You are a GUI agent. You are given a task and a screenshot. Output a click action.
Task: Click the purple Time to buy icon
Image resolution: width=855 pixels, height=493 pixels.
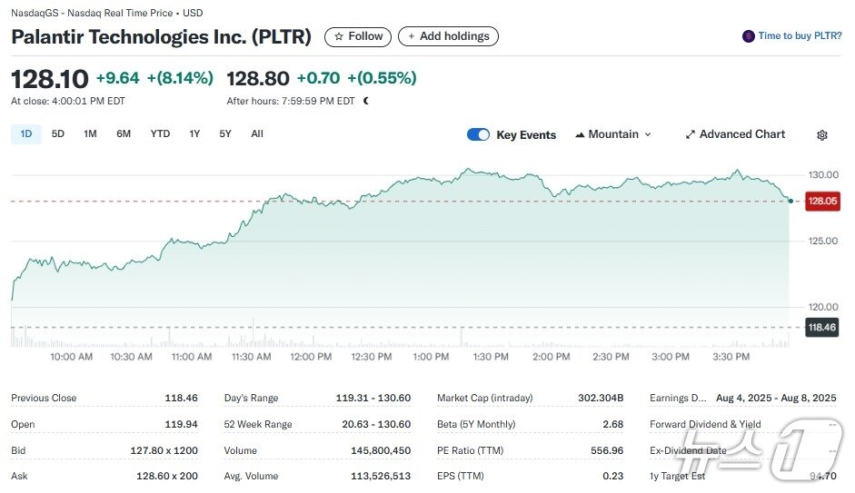(749, 36)
